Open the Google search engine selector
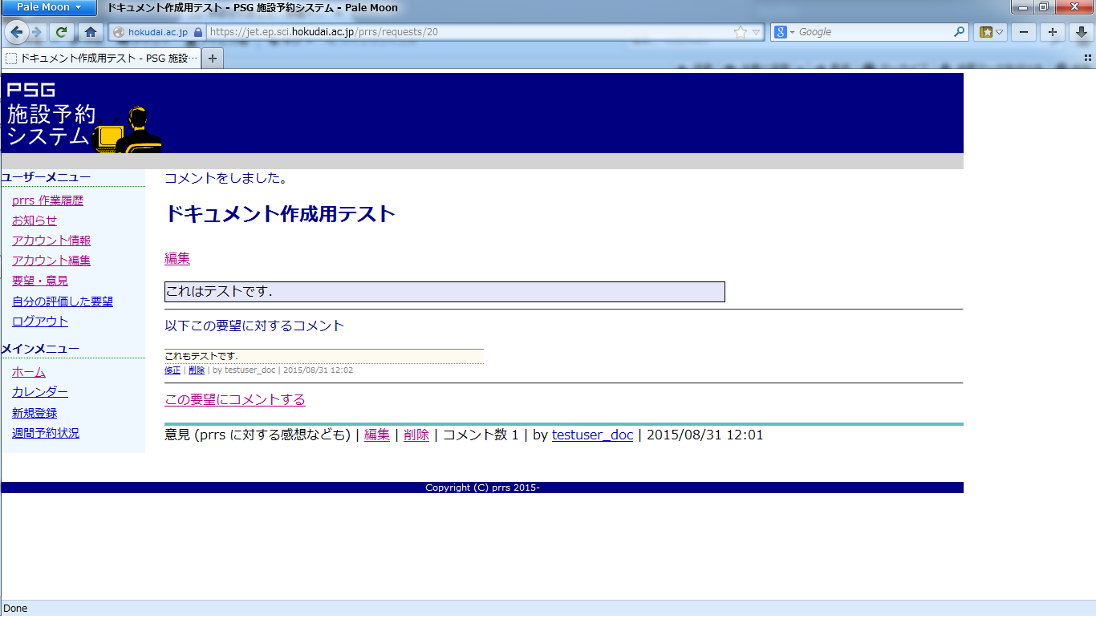Viewport: 1096px width, 619px height. click(x=784, y=32)
